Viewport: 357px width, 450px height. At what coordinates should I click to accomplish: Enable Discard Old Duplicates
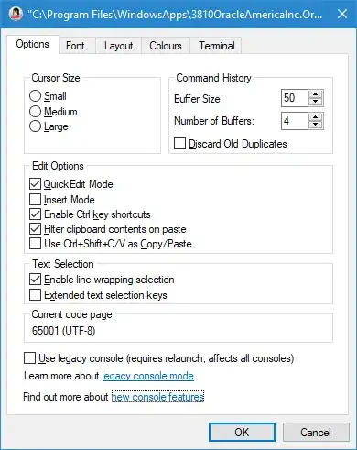(x=231, y=144)
